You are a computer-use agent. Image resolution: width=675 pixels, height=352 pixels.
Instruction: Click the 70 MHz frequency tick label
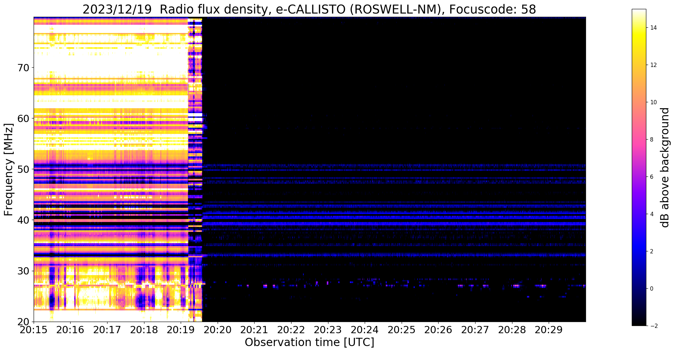coord(23,68)
